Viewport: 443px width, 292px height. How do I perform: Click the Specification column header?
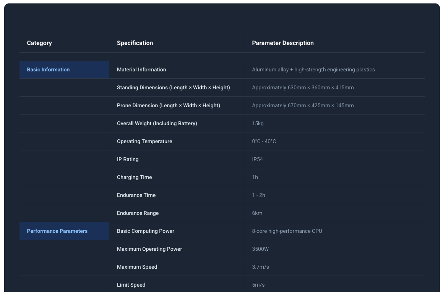(x=135, y=43)
